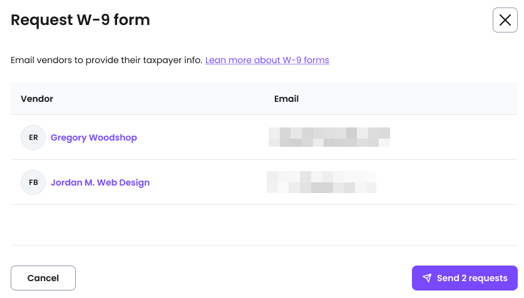
Task: Click the Request W-9 form dialog title
Action: point(80,20)
